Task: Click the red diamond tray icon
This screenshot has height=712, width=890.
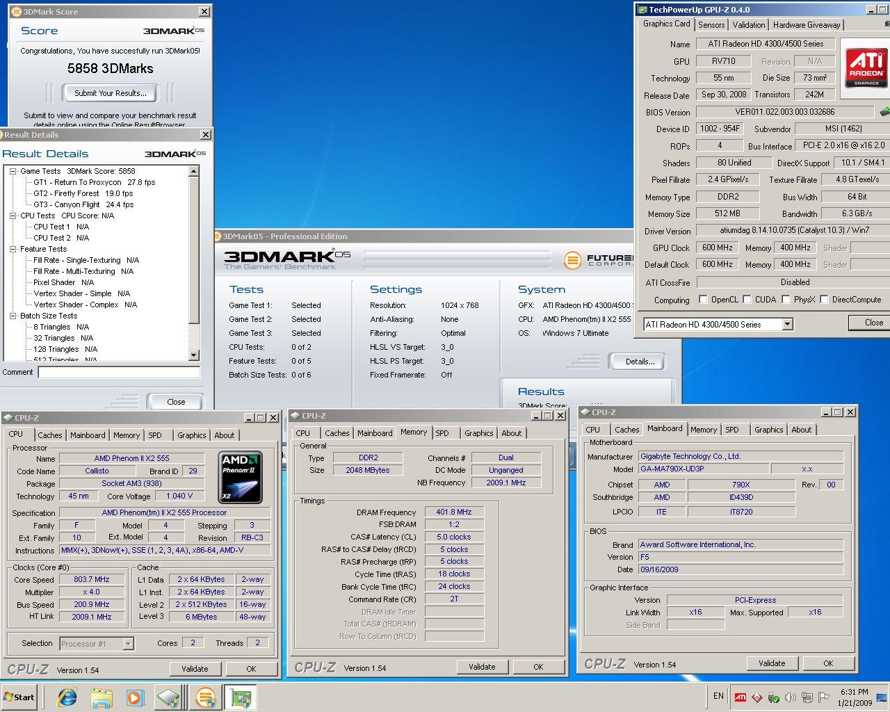Action: click(757, 697)
